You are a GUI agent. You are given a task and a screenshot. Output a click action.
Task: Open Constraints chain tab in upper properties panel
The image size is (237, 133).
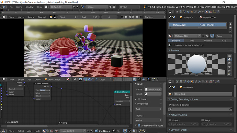click(196, 12)
